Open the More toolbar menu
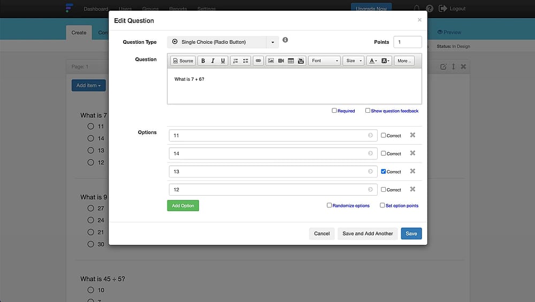535x302 pixels. (404, 61)
